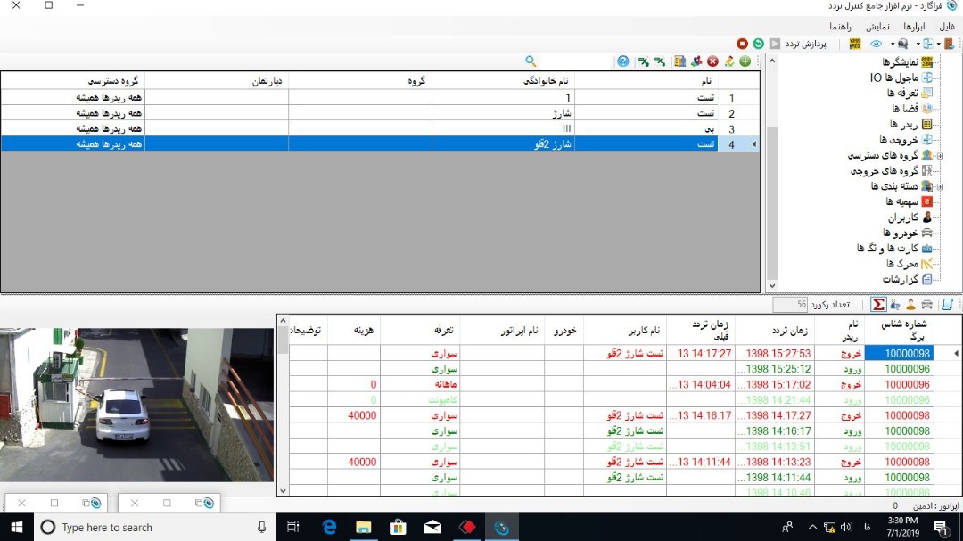Select ریدر ها in the tree

[904, 124]
